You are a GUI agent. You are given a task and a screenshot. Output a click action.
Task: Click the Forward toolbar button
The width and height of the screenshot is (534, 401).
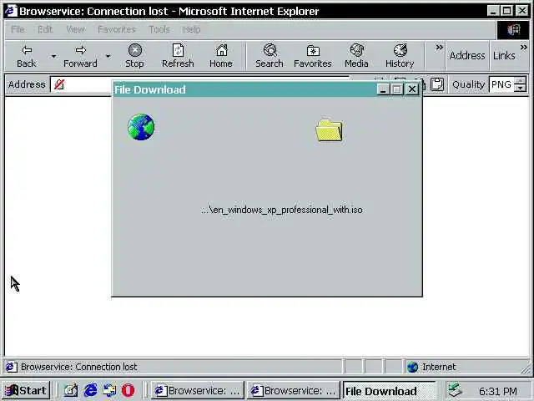pos(80,56)
